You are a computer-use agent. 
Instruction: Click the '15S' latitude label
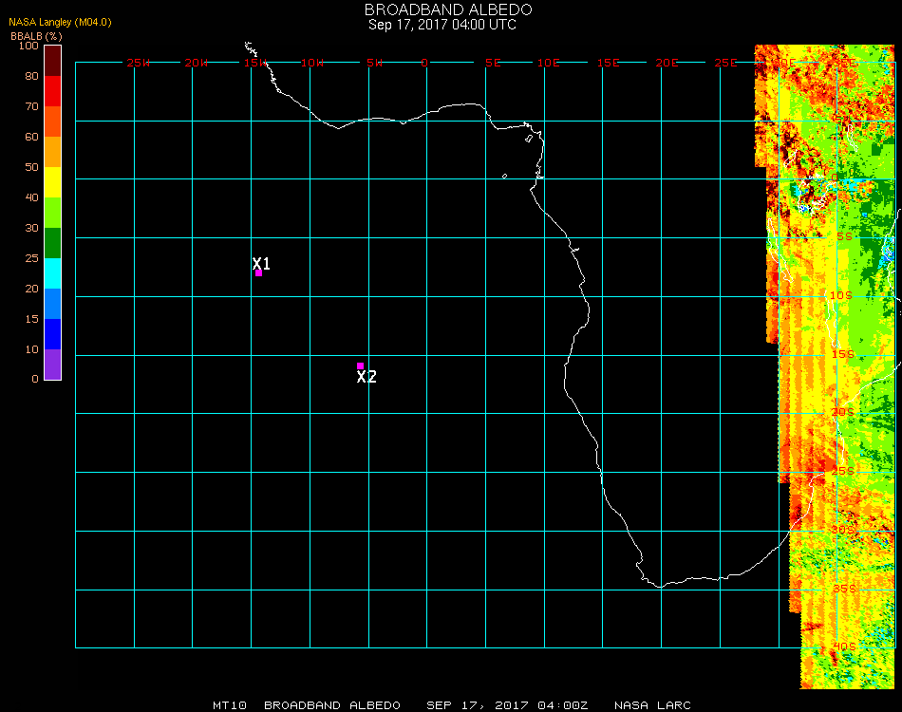tap(843, 354)
